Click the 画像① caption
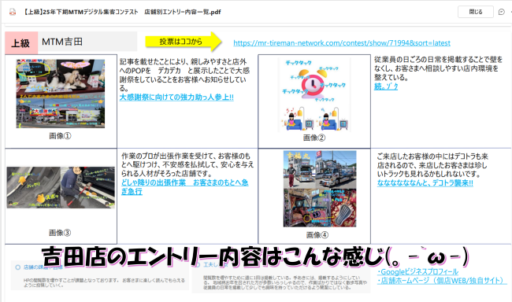This screenshot has height=302, width=512. [60, 136]
